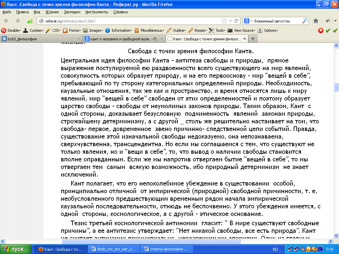Click the first network tray icon
This screenshot has height=254, width=339.
point(290,249)
